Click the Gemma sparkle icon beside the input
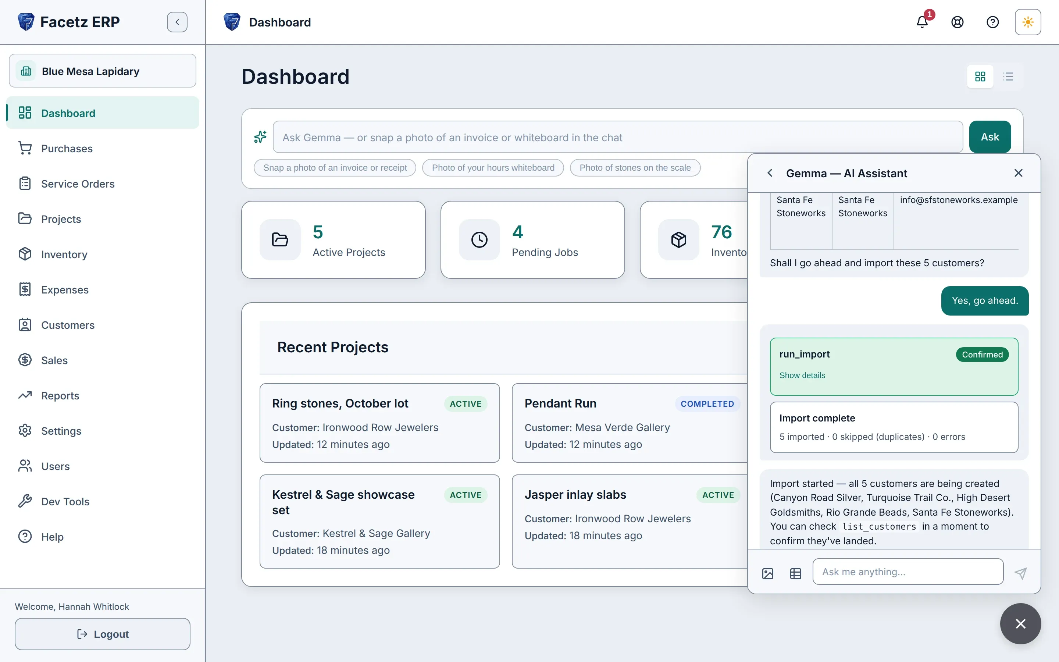This screenshot has height=662, width=1059. click(260, 137)
